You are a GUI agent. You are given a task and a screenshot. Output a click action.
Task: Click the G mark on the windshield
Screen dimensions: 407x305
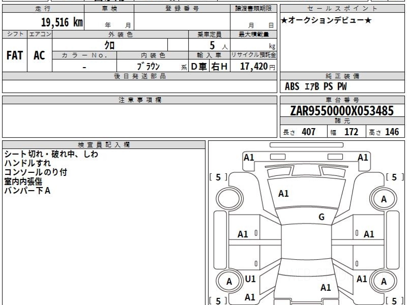322,217
